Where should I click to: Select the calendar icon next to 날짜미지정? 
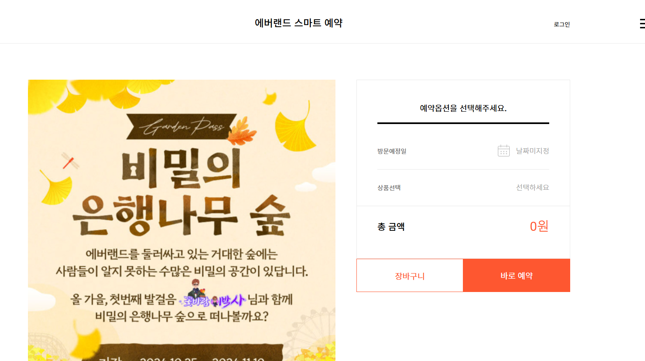503,151
